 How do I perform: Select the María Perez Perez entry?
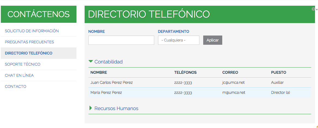106,92
